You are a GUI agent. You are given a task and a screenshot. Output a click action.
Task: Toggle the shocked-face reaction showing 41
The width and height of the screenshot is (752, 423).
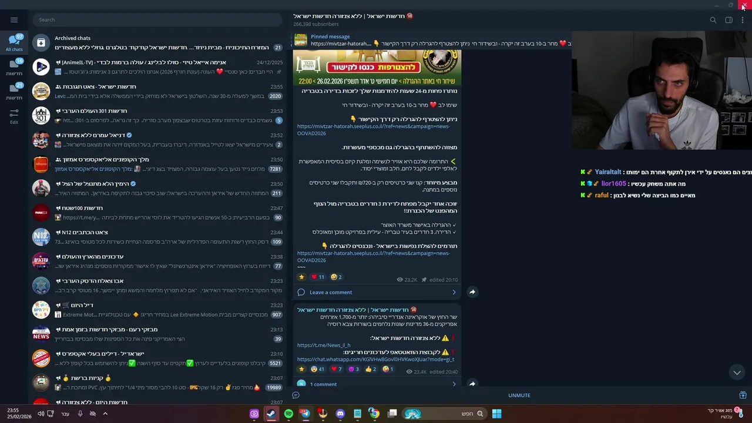[317, 370]
